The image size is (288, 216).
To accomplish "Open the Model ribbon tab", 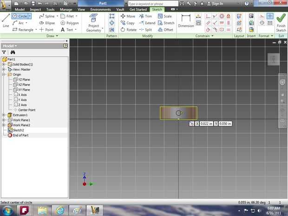I will click(20, 10).
